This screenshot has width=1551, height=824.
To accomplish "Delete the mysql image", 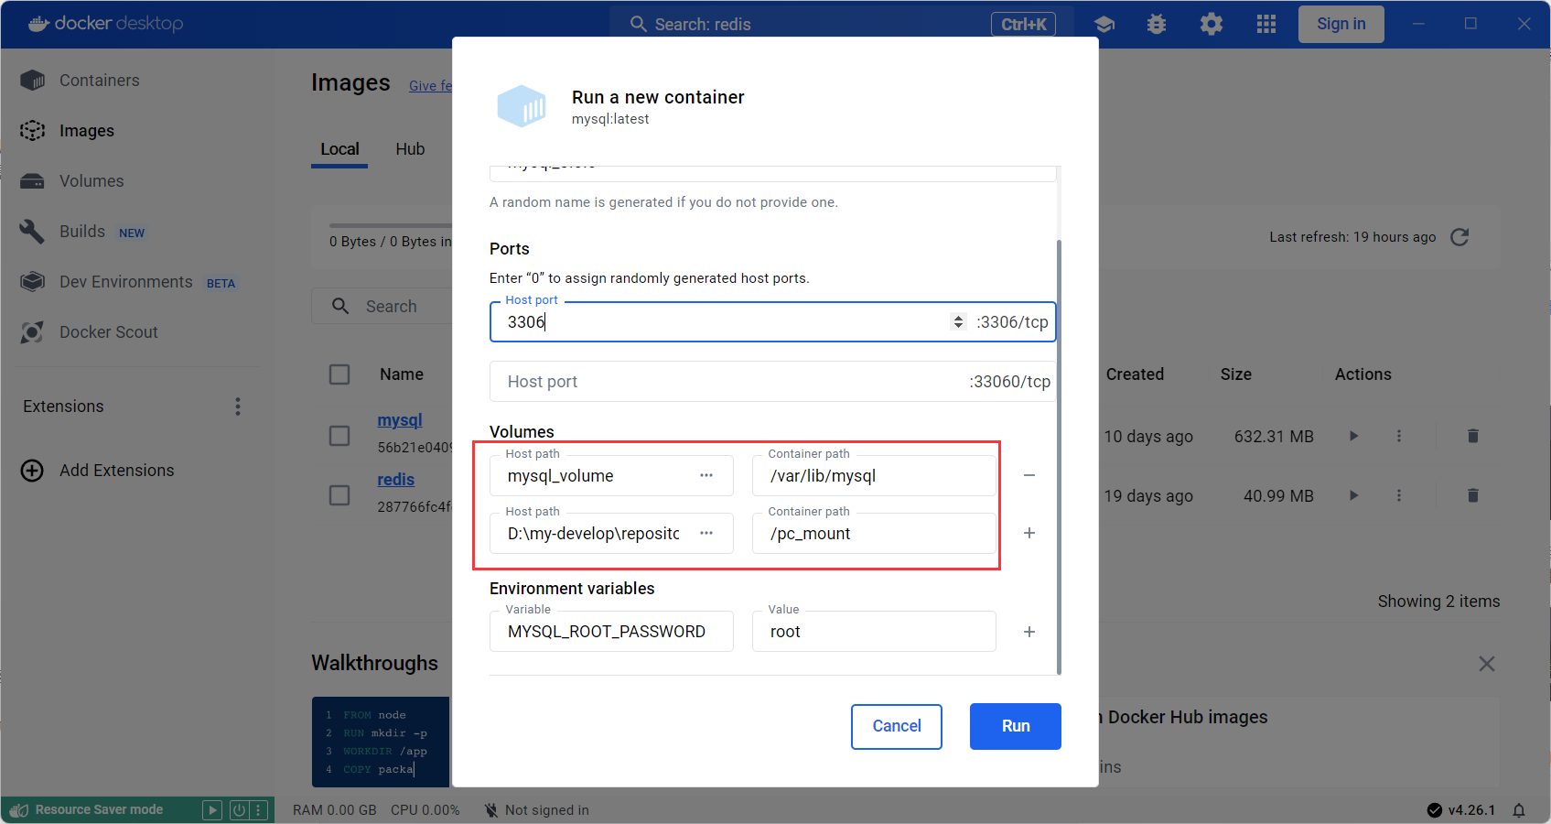I will pos(1473,437).
